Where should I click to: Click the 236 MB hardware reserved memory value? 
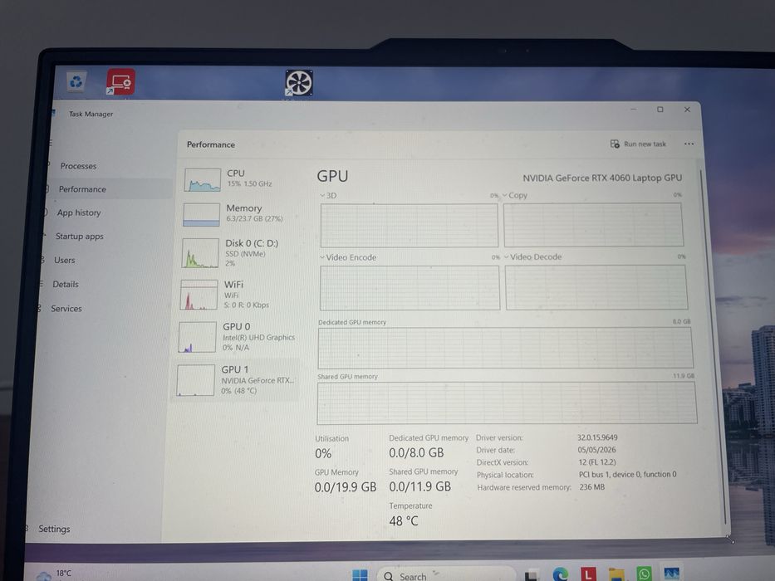[592, 487]
